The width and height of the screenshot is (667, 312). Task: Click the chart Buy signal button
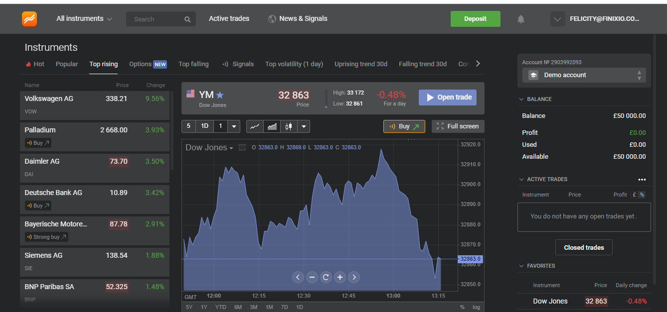pos(404,126)
